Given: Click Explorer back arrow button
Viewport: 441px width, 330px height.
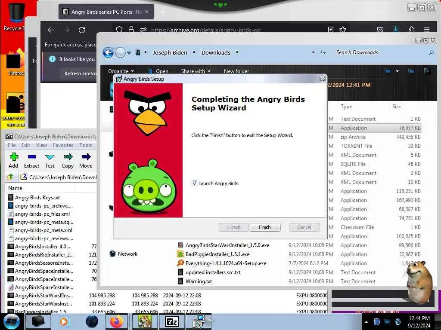Looking at the screenshot, I should tap(108, 52).
